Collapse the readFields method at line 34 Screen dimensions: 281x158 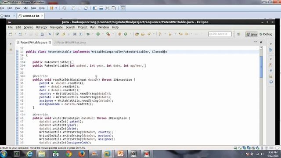tap(25, 76)
